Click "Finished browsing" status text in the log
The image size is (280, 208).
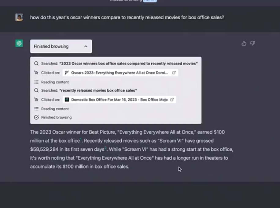(x=56, y=117)
